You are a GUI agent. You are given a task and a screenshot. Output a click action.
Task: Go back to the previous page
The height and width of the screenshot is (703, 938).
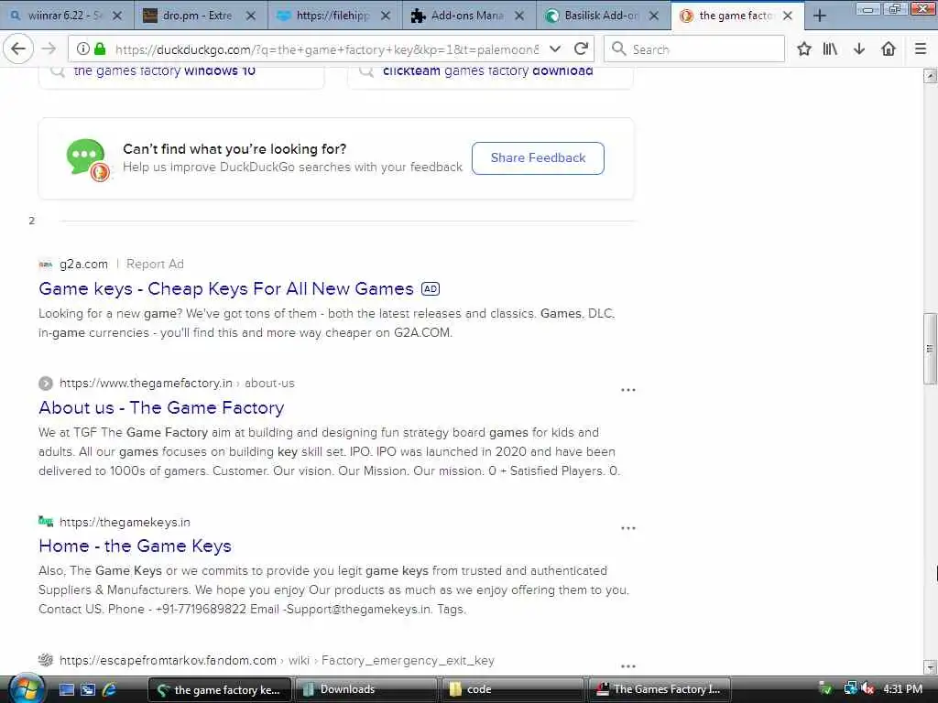click(18, 49)
